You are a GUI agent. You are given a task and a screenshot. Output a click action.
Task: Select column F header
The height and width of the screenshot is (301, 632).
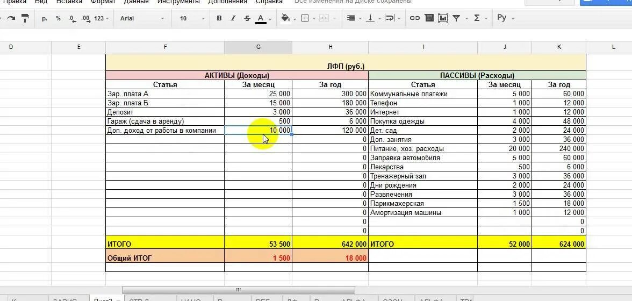click(x=165, y=47)
